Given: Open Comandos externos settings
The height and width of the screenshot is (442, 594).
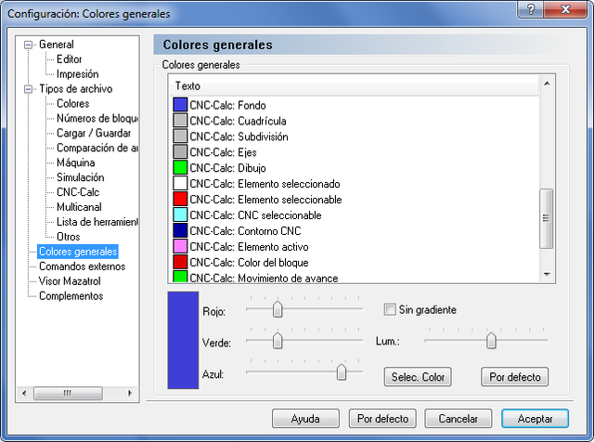Looking at the screenshot, I should coord(82,266).
